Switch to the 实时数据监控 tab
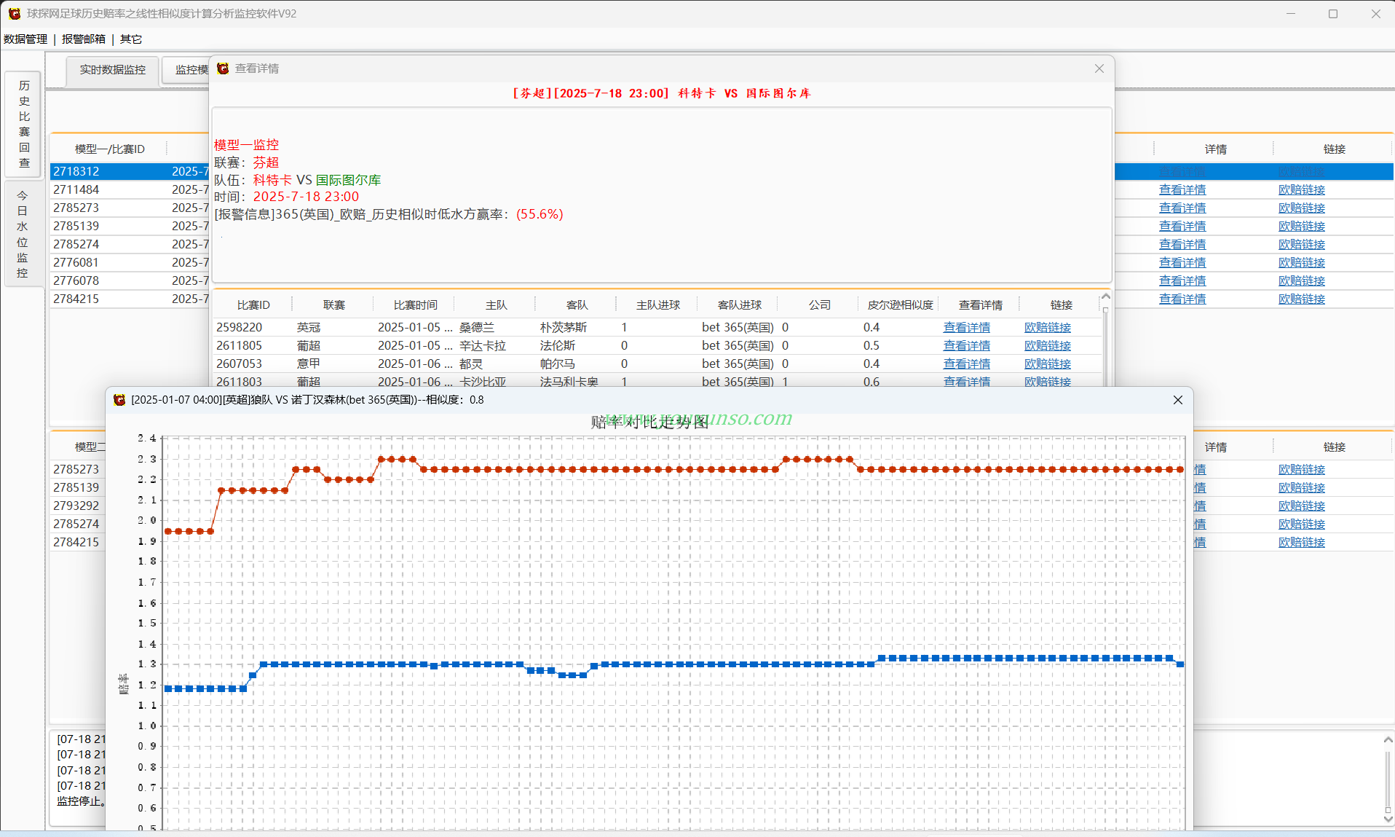Screen dimensions: 1395x837 (x=113, y=70)
